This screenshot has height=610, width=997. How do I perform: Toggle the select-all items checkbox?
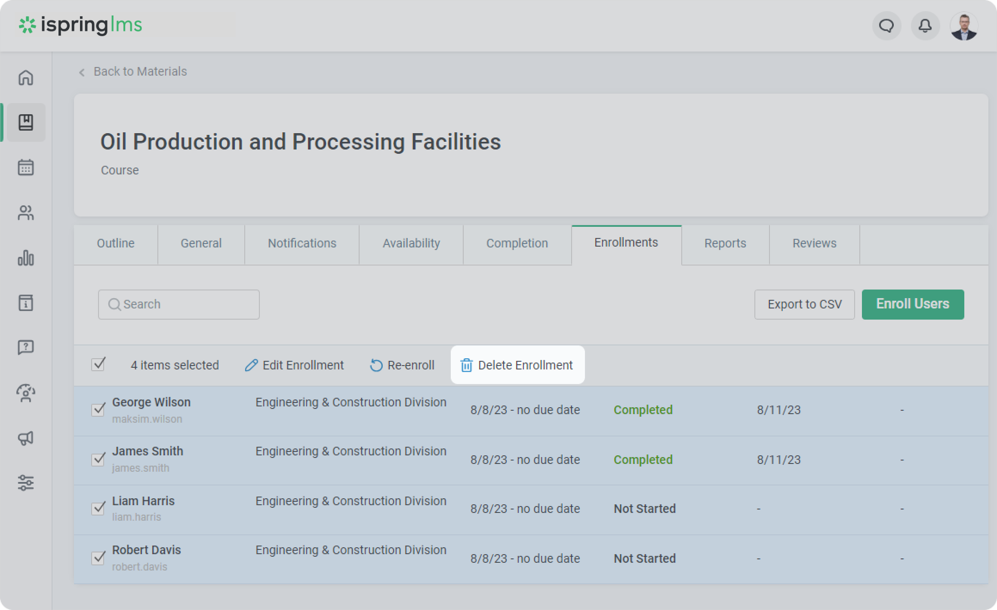click(98, 364)
